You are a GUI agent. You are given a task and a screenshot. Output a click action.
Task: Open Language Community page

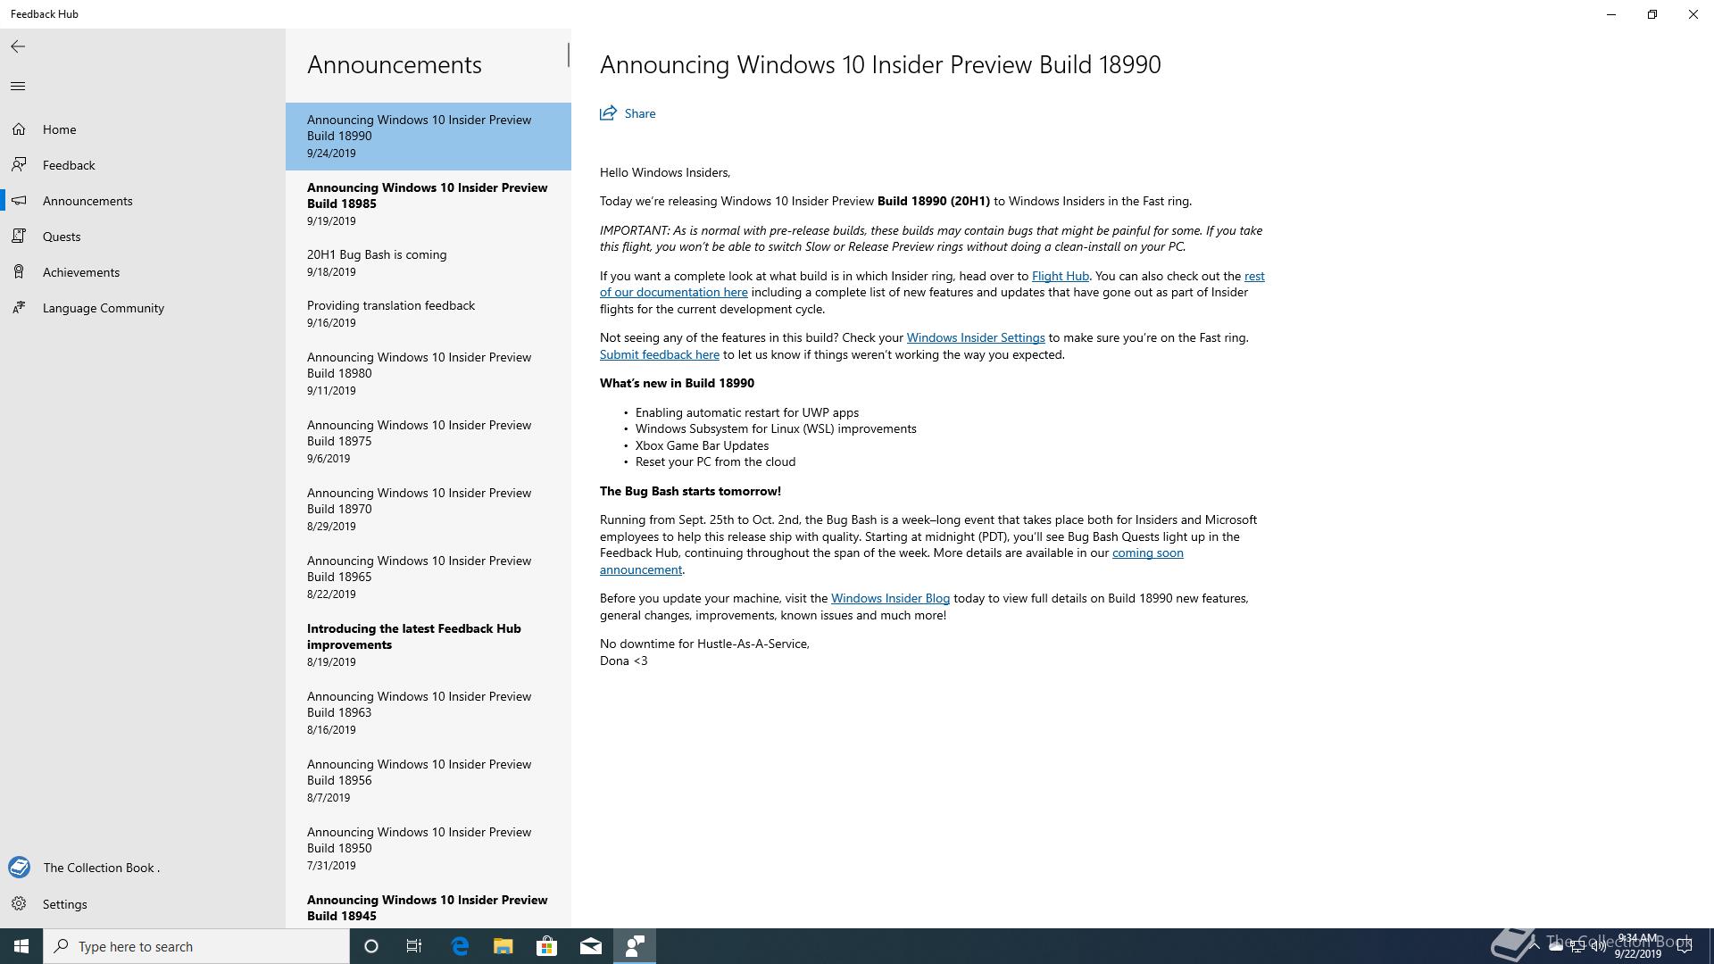click(143, 308)
